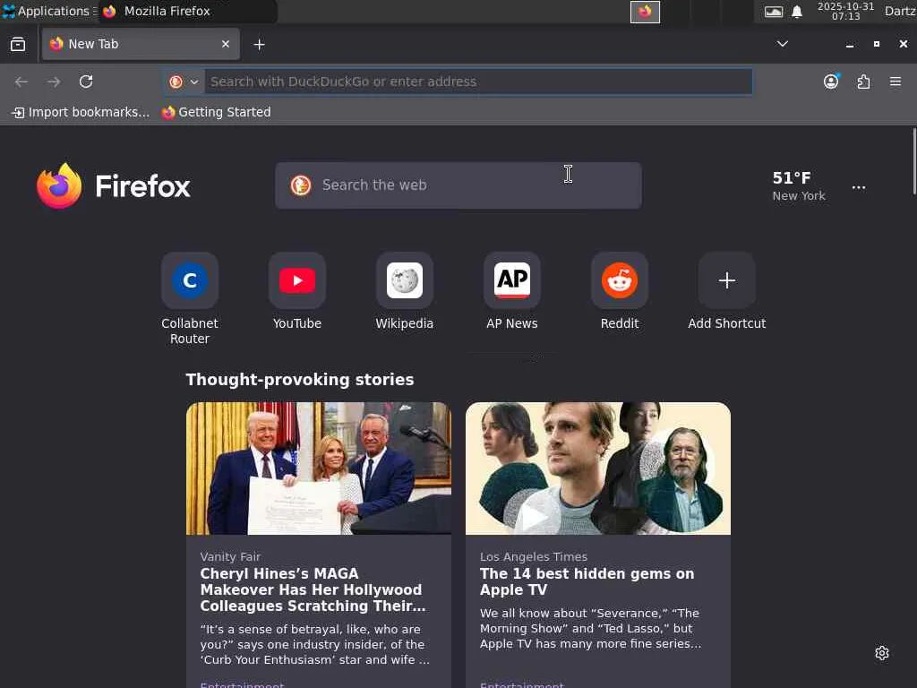The width and height of the screenshot is (917, 688).
Task: Open the 51°F New York weather widget
Action: [798, 186]
